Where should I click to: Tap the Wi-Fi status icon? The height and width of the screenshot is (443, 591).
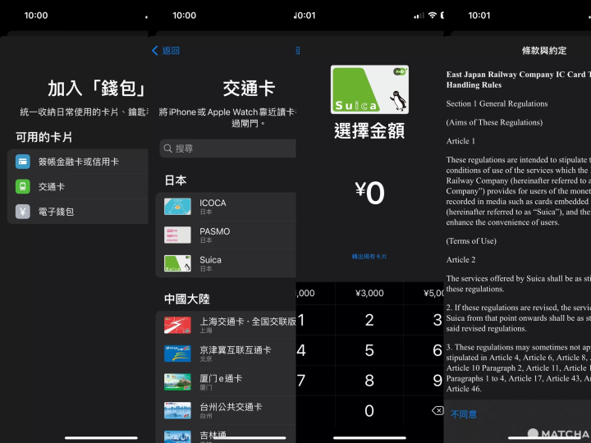433,15
